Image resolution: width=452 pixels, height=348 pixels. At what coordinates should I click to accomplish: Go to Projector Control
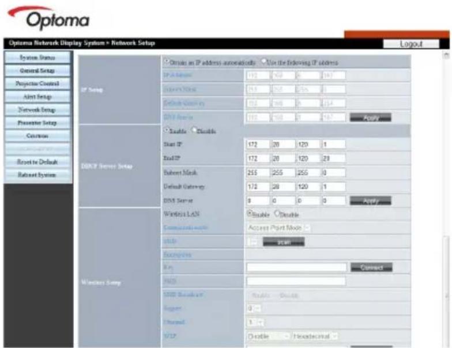(37, 84)
